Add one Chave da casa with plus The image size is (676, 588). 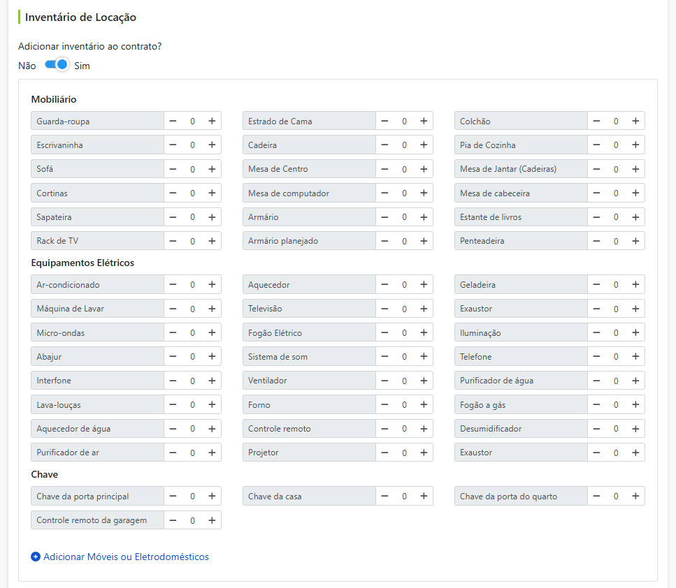pyautogui.click(x=424, y=496)
